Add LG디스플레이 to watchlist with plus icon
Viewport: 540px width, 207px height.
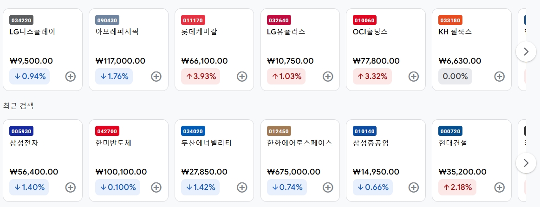pyautogui.click(x=71, y=77)
